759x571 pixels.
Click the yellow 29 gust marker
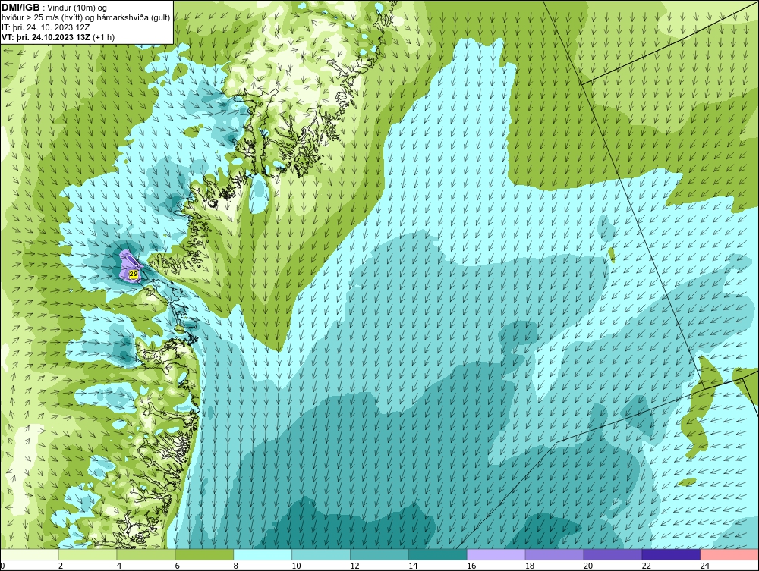pyautogui.click(x=133, y=275)
